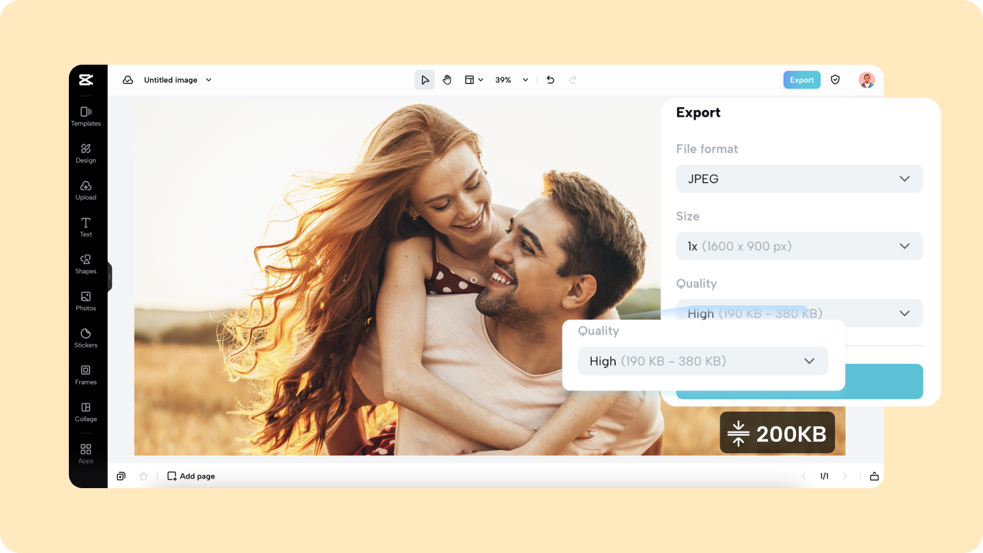
Task: Collapse the left side panel handle
Action: pos(109,276)
